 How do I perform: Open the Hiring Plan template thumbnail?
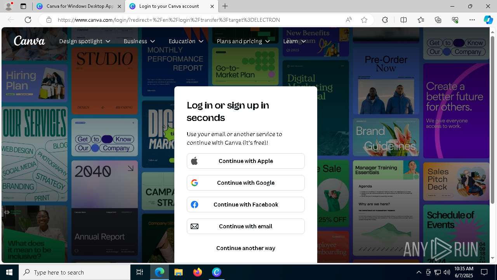[35, 83]
